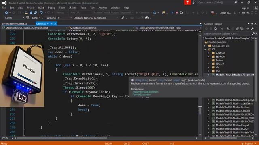The height and width of the screenshot is (145, 259).
Task: Click the Solution Explorer Properties wrench icon
Action: click(252, 29)
